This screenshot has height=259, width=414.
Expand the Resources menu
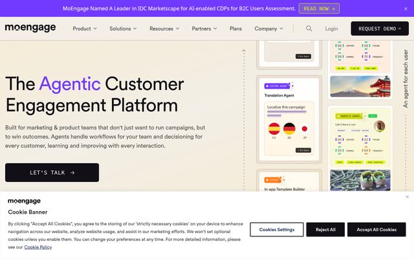(164, 28)
